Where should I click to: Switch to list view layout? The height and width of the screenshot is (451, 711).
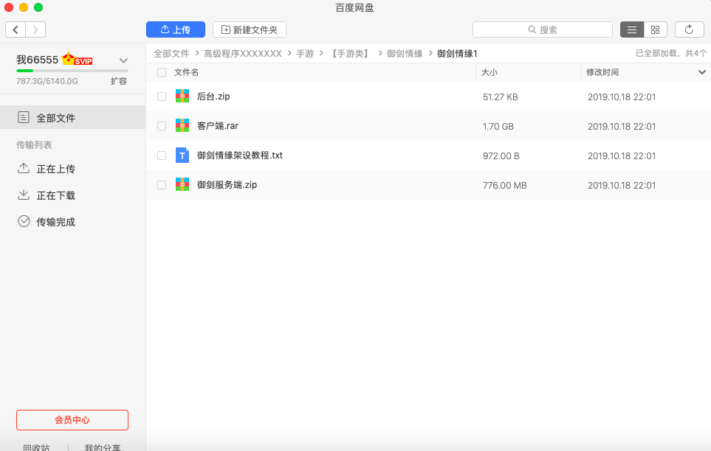click(632, 29)
